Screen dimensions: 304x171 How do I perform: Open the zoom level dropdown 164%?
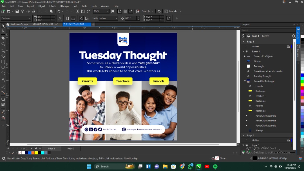coord(108,11)
